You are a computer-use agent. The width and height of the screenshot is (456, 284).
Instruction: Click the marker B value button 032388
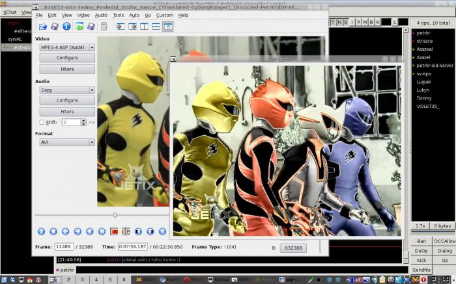tap(293, 248)
